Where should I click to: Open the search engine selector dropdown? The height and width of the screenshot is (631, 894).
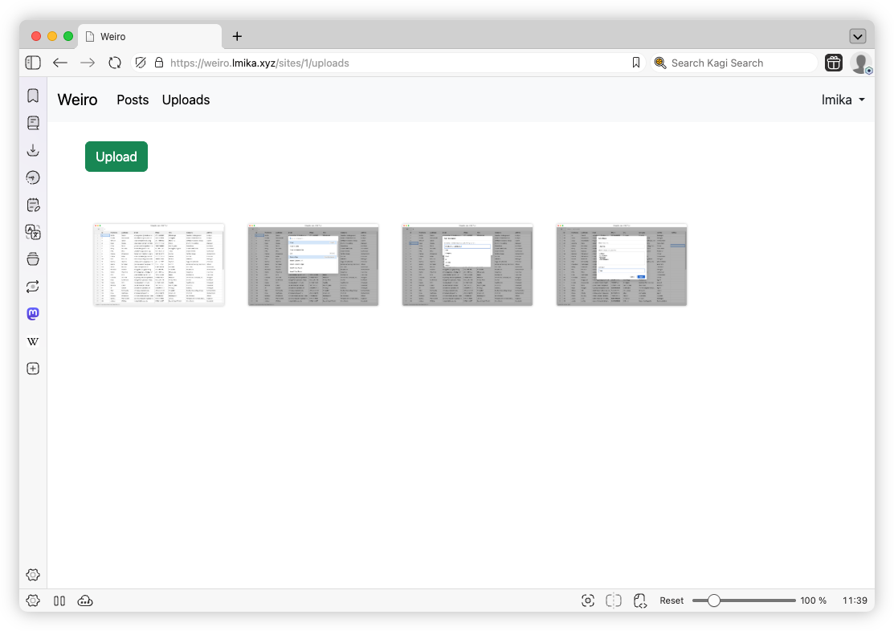tap(660, 63)
